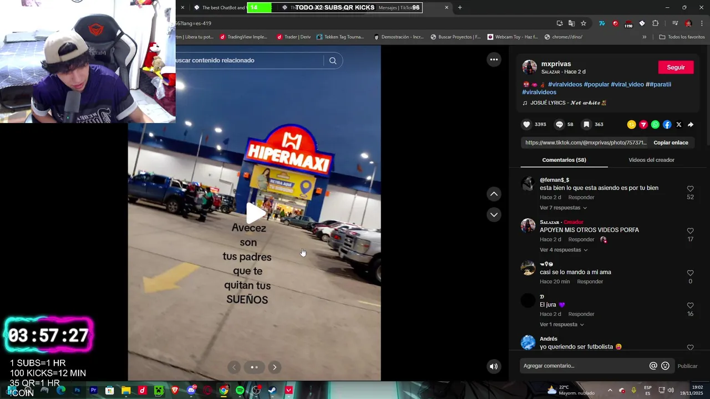Open the 'Trader | Deriv' bookmark
The height and width of the screenshot is (399, 710).
pyautogui.click(x=293, y=37)
